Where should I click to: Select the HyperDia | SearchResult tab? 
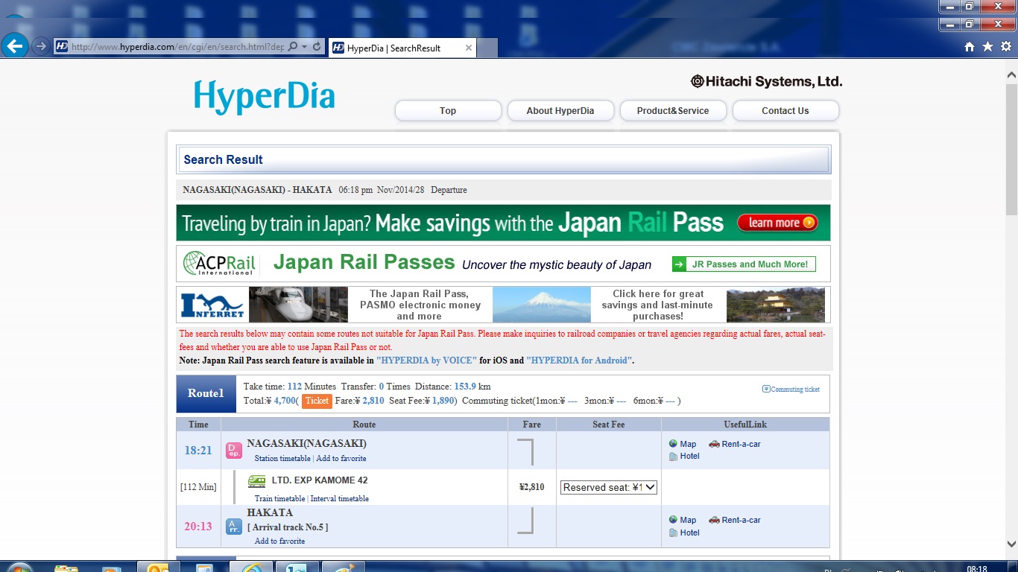pyautogui.click(x=402, y=48)
